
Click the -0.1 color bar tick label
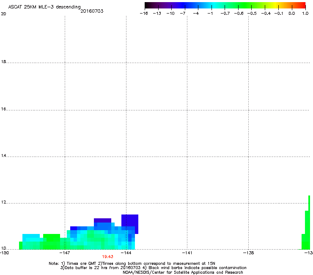[279, 14]
